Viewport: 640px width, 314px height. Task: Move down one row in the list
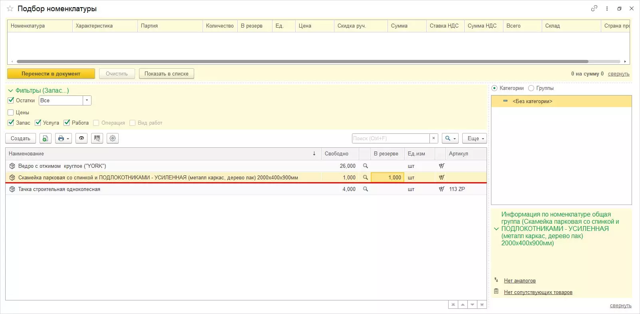[472, 305]
